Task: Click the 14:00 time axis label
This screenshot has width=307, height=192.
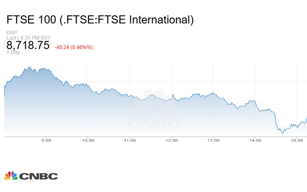Action: (255, 140)
